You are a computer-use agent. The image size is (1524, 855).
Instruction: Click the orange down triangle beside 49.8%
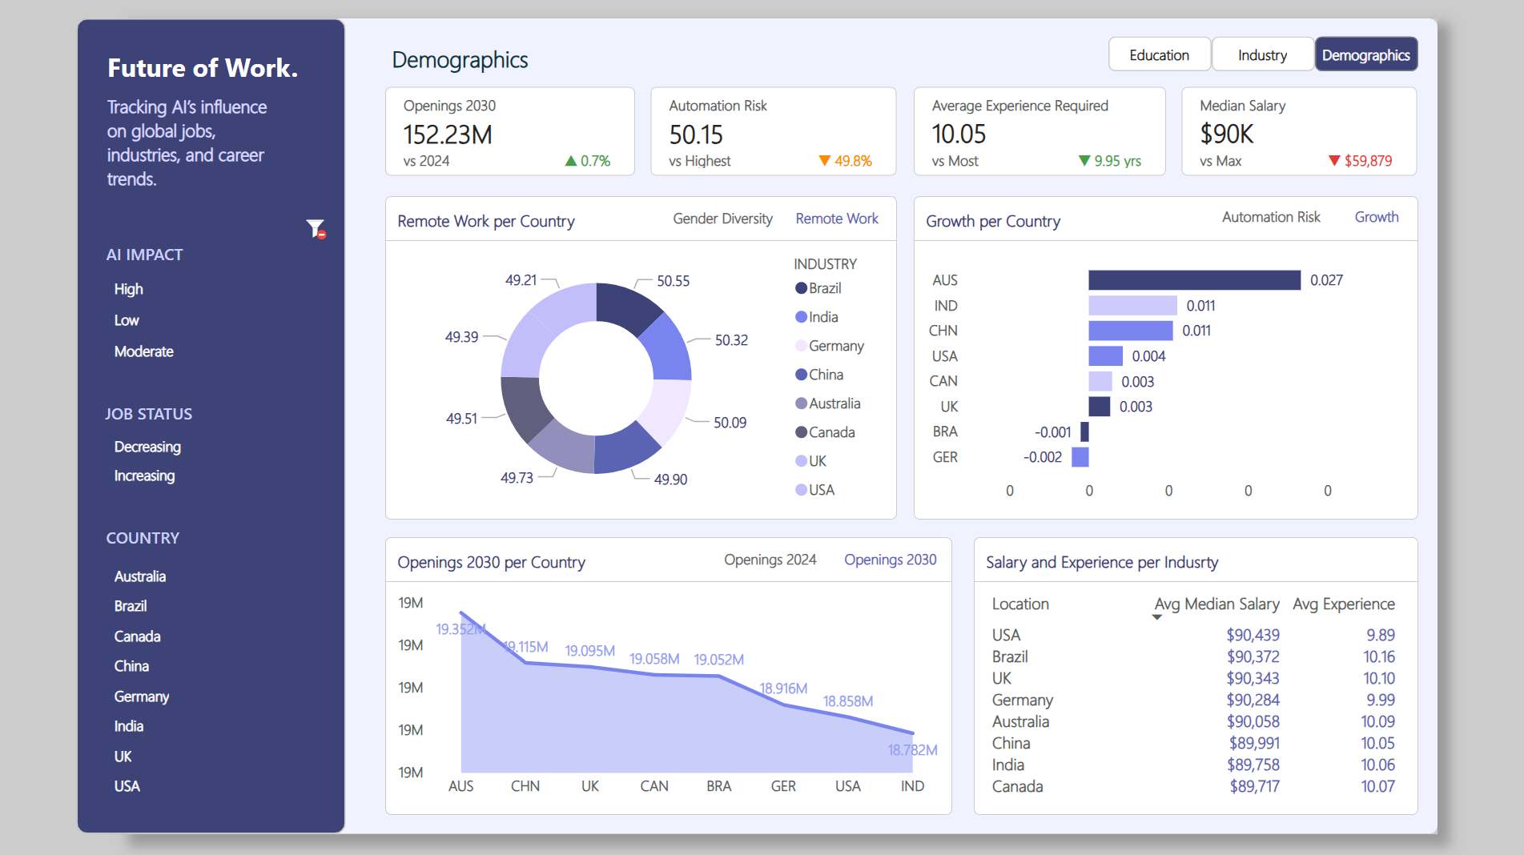[x=825, y=161]
